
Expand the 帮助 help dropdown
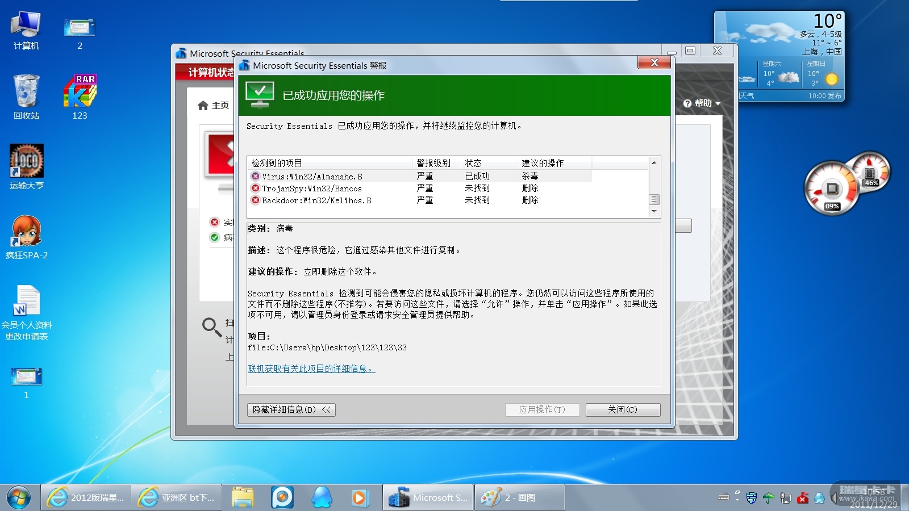(x=702, y=103)
